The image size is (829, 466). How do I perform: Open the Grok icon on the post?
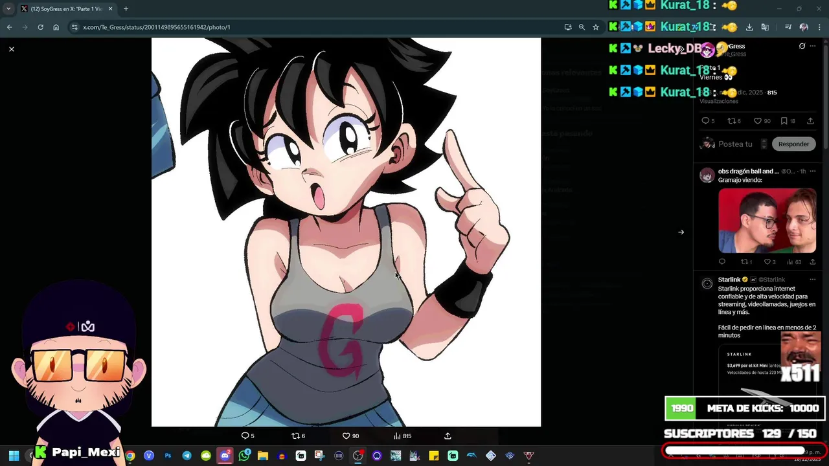click(802, 46)
